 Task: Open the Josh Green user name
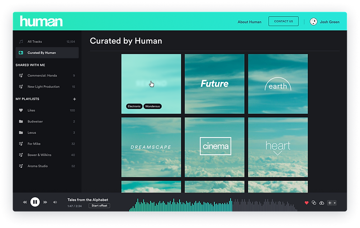(329, 22)
